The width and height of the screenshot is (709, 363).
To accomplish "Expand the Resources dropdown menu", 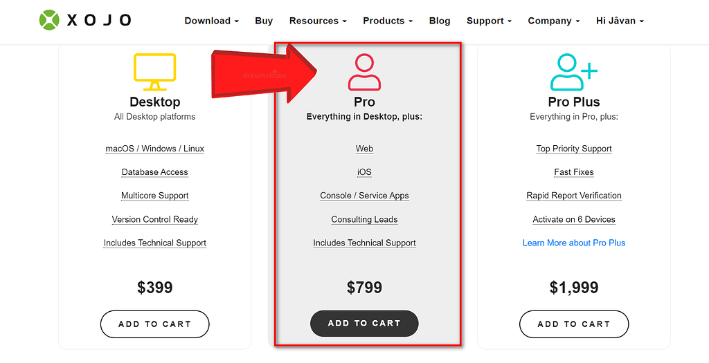I will pos(318,21).
